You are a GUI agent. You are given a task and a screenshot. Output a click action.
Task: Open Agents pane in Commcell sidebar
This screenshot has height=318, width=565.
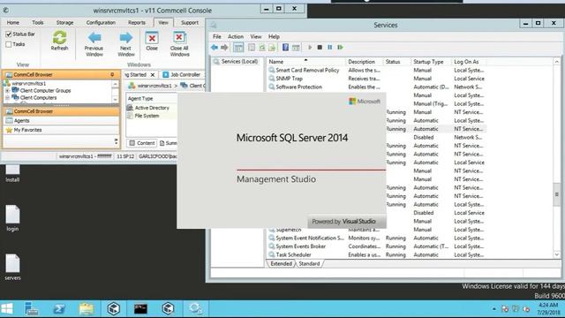pyautogui.click(x=61, y=121)
